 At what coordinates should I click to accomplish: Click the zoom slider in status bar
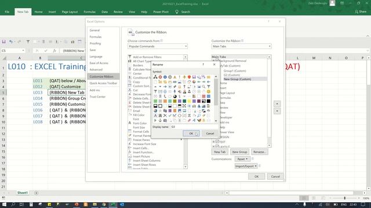pyautogui.click(x=345, y=198)
